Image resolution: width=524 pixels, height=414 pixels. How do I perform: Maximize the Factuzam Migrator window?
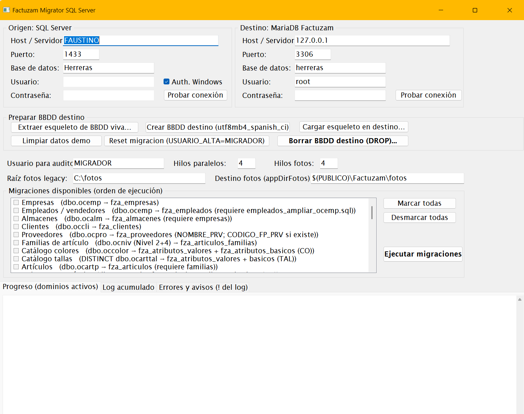coord(475,10)
